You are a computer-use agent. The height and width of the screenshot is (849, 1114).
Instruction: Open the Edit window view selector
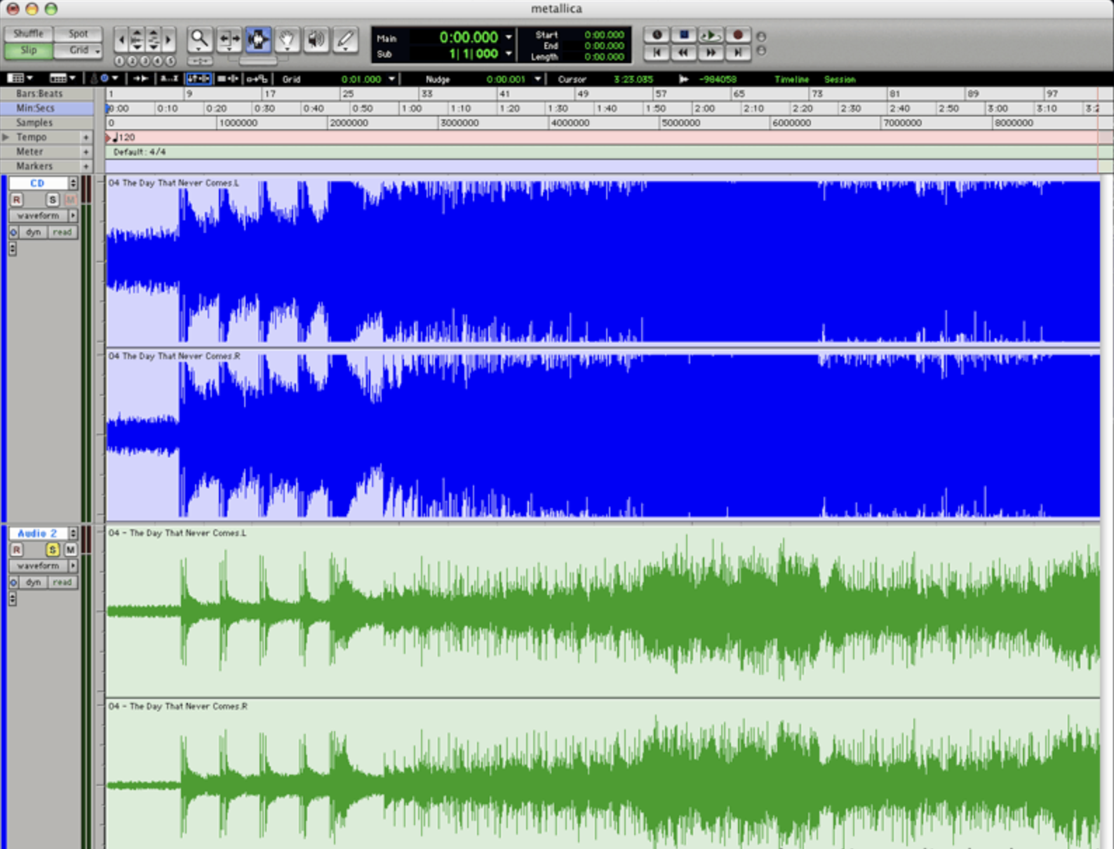coord(19,78)
